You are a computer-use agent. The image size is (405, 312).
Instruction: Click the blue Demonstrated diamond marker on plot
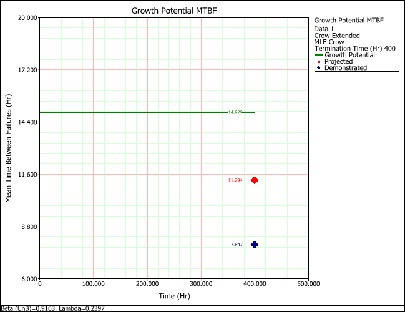click(255, 245)
